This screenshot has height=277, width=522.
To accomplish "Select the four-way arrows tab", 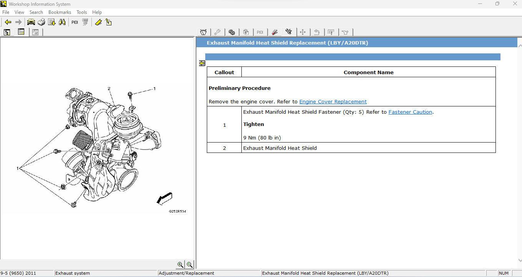I will point(303,32).
